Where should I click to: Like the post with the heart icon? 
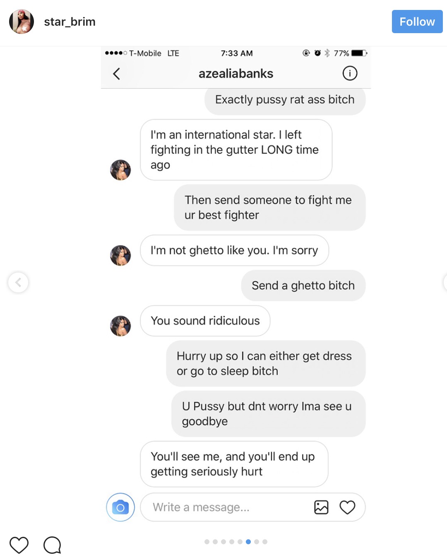tap(19, 545)
